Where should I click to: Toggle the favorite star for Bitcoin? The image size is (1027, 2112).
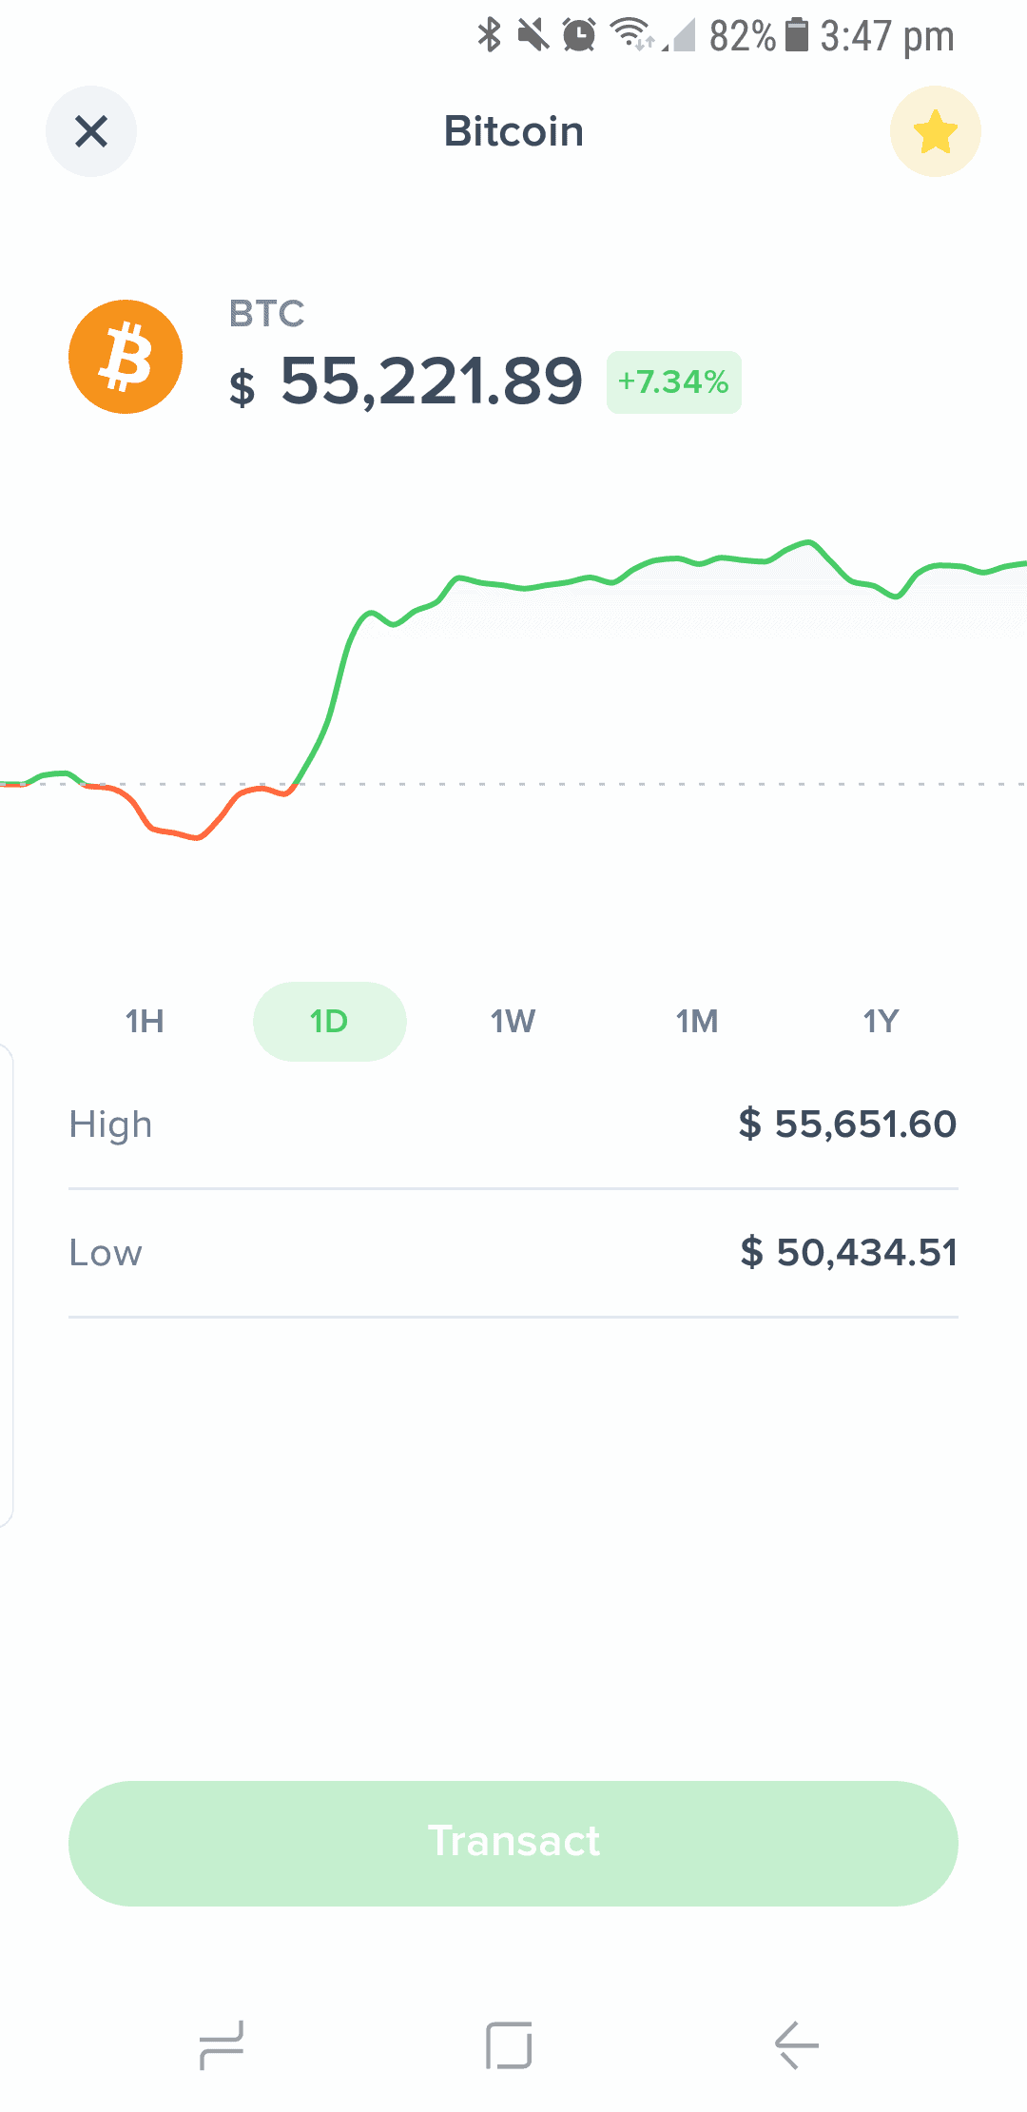pos(935,131)
